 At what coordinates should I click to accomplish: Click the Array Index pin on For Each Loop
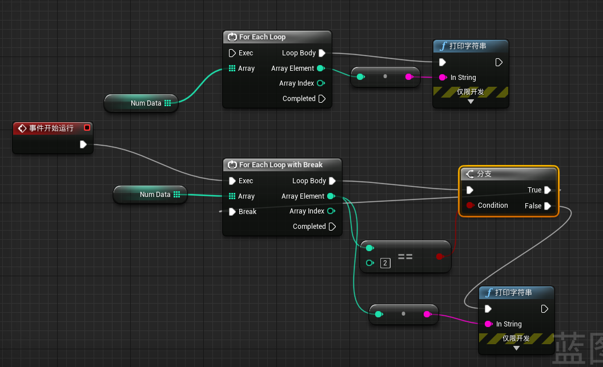click(320, 83)
